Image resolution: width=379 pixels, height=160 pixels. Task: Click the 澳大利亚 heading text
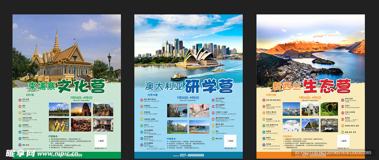coord(164,86)
